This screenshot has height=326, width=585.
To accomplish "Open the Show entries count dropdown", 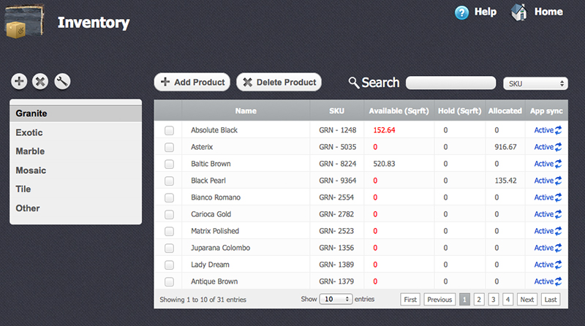I will (337, 300).
